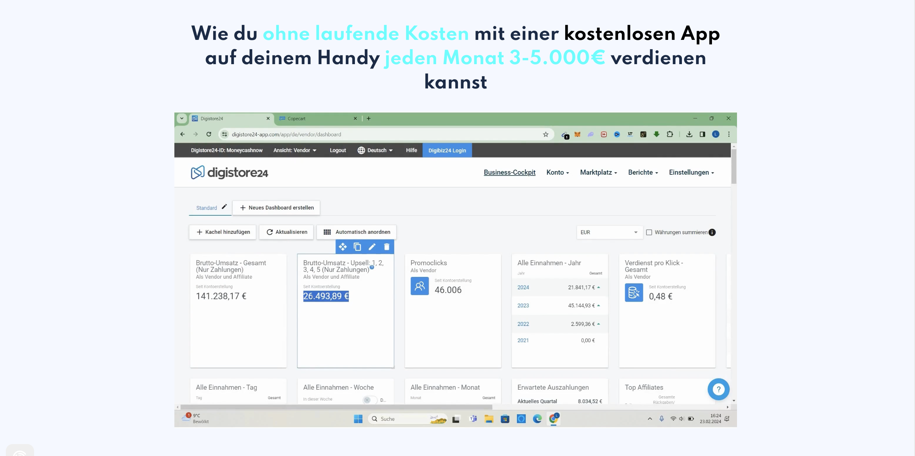The width and height of the screenshot is (915, 456).
Task: Click the red fast-forward extension icon
Action: point(604,134)
